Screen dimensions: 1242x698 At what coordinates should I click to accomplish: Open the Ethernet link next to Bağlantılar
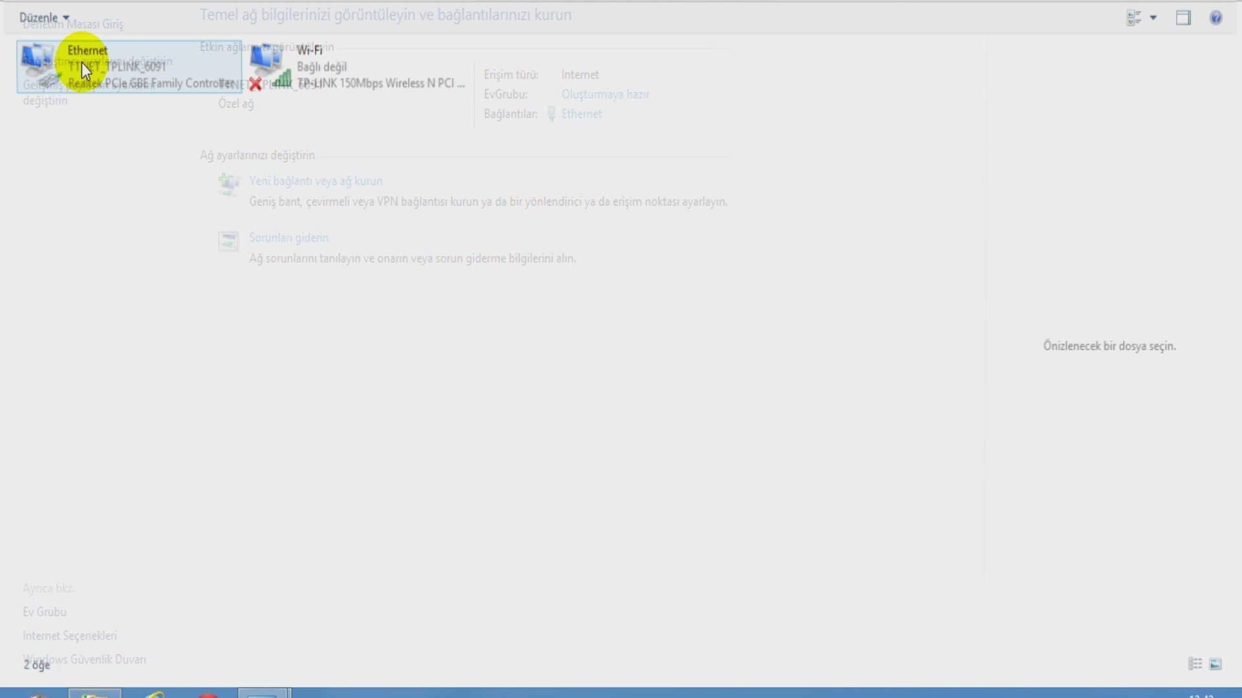(x=582, y=114)
